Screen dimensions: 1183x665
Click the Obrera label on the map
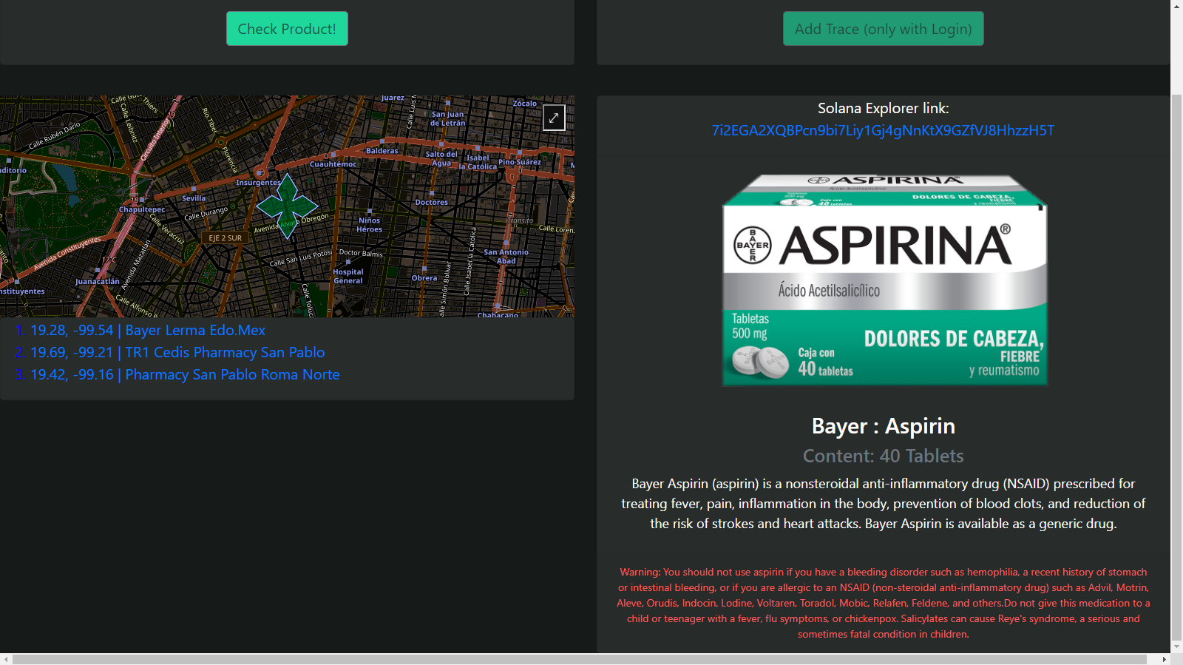(x=424, y=278)
